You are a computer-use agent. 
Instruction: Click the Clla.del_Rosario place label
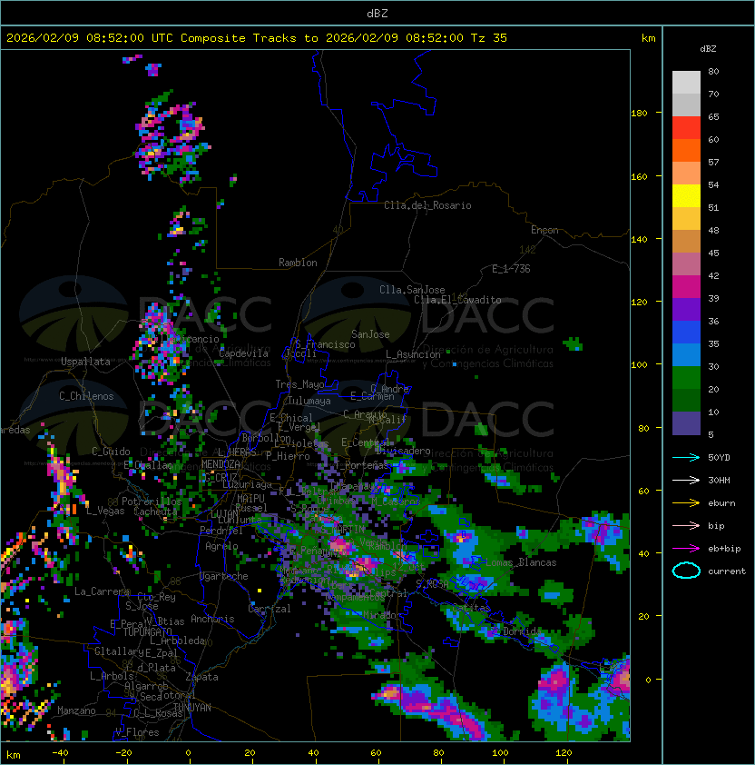point(427,205)
